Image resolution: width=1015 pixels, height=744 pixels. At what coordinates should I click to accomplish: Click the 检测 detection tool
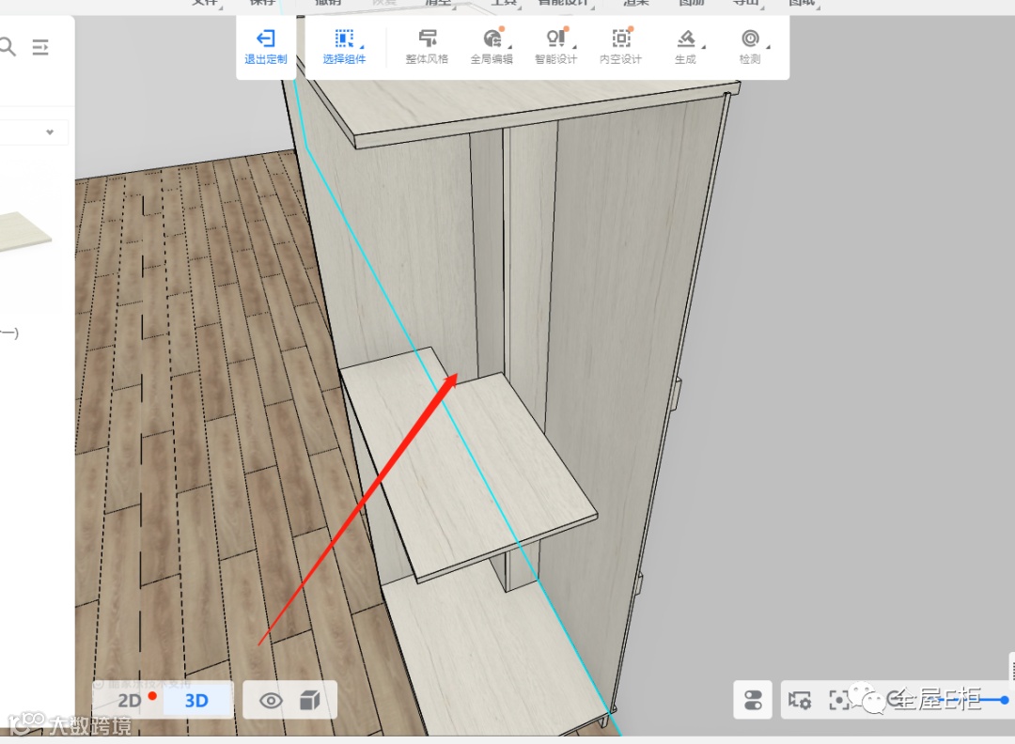[750, 47]
